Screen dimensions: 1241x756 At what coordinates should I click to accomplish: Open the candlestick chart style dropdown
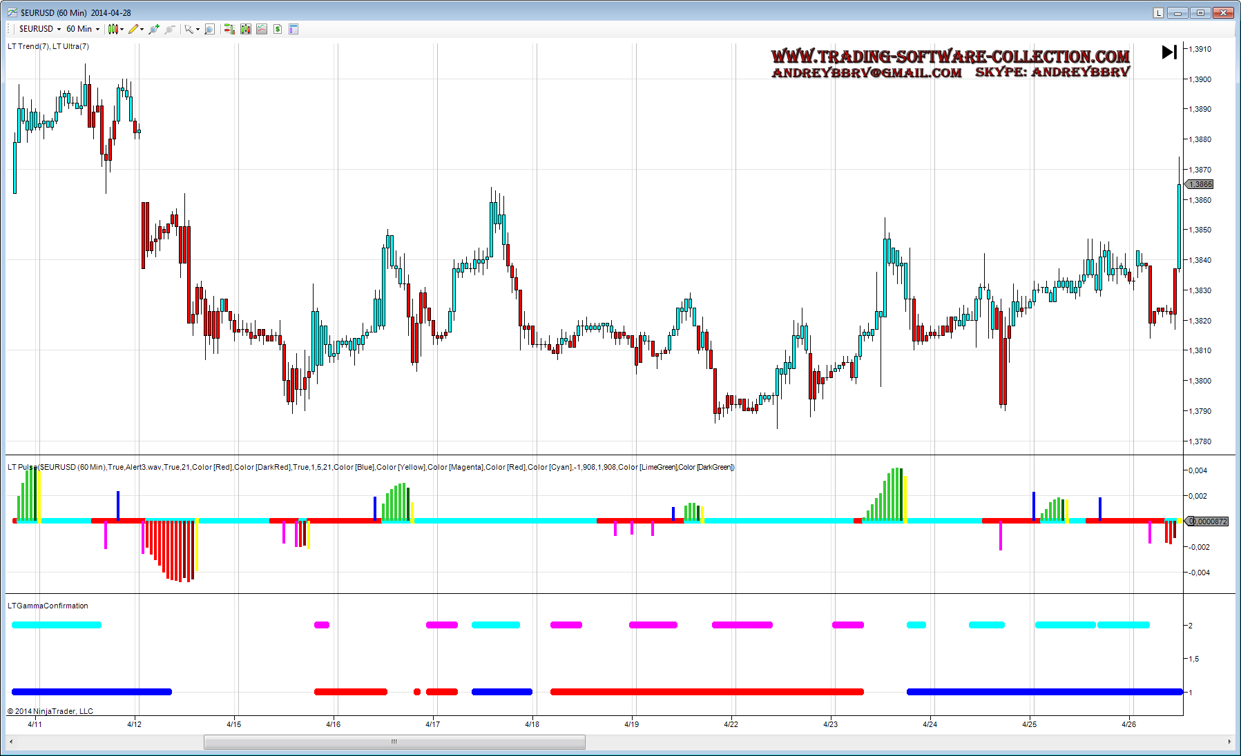tap(115, 29)
